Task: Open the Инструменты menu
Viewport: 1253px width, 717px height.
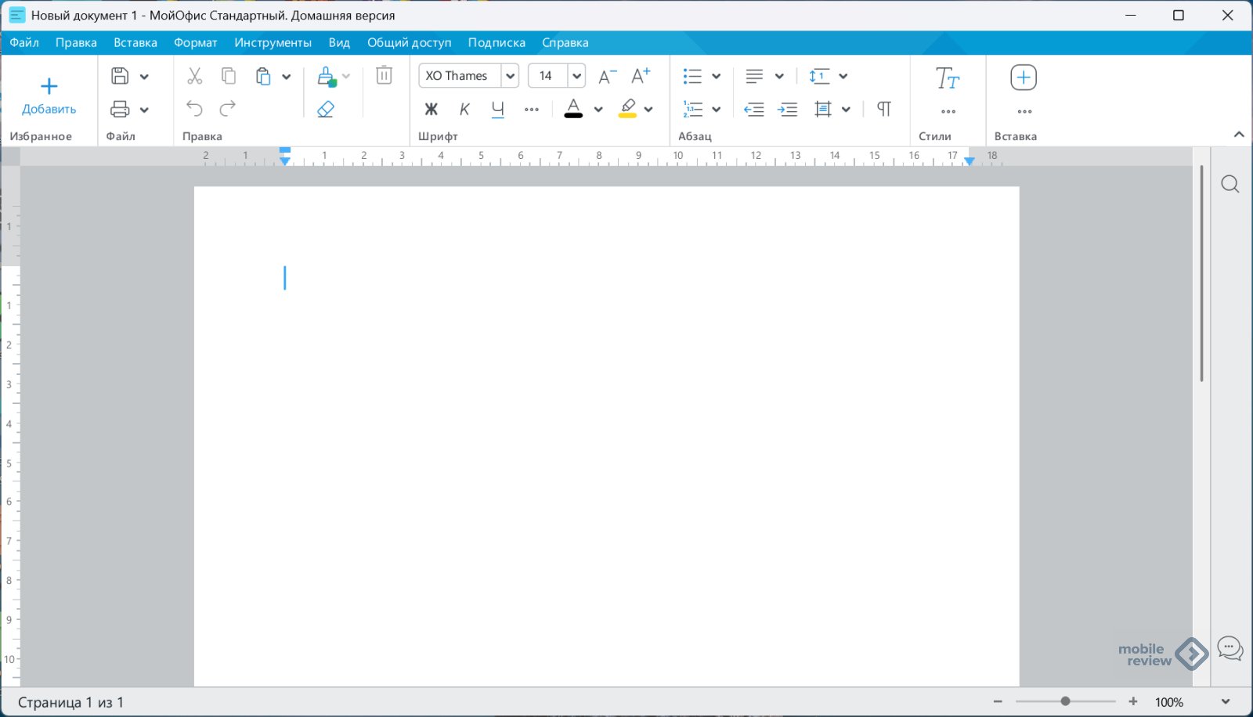Action: [273, 43]
